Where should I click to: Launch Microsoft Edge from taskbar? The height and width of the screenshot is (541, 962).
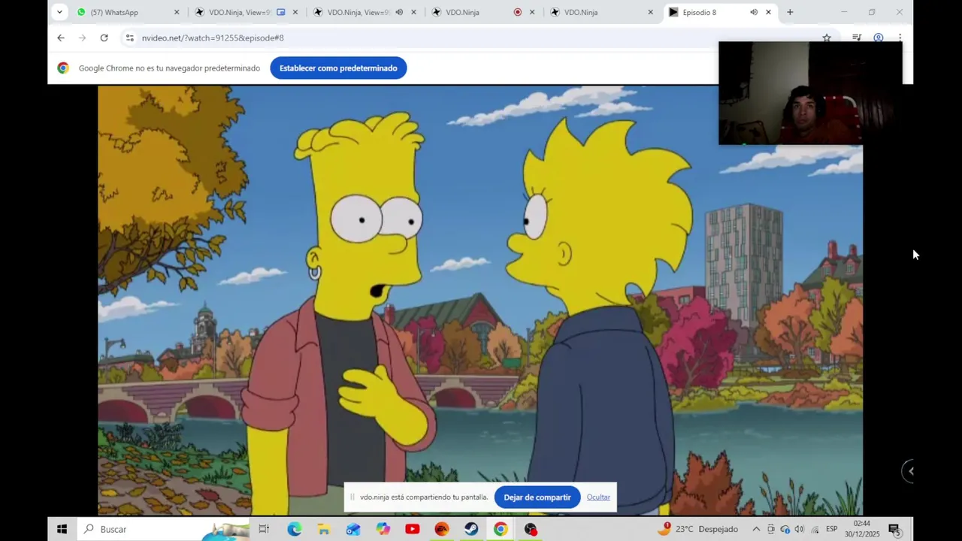point(294,529)
